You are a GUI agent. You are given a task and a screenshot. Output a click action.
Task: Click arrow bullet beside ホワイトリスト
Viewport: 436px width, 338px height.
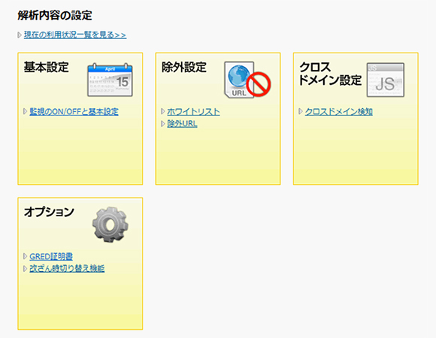point(163,112)
